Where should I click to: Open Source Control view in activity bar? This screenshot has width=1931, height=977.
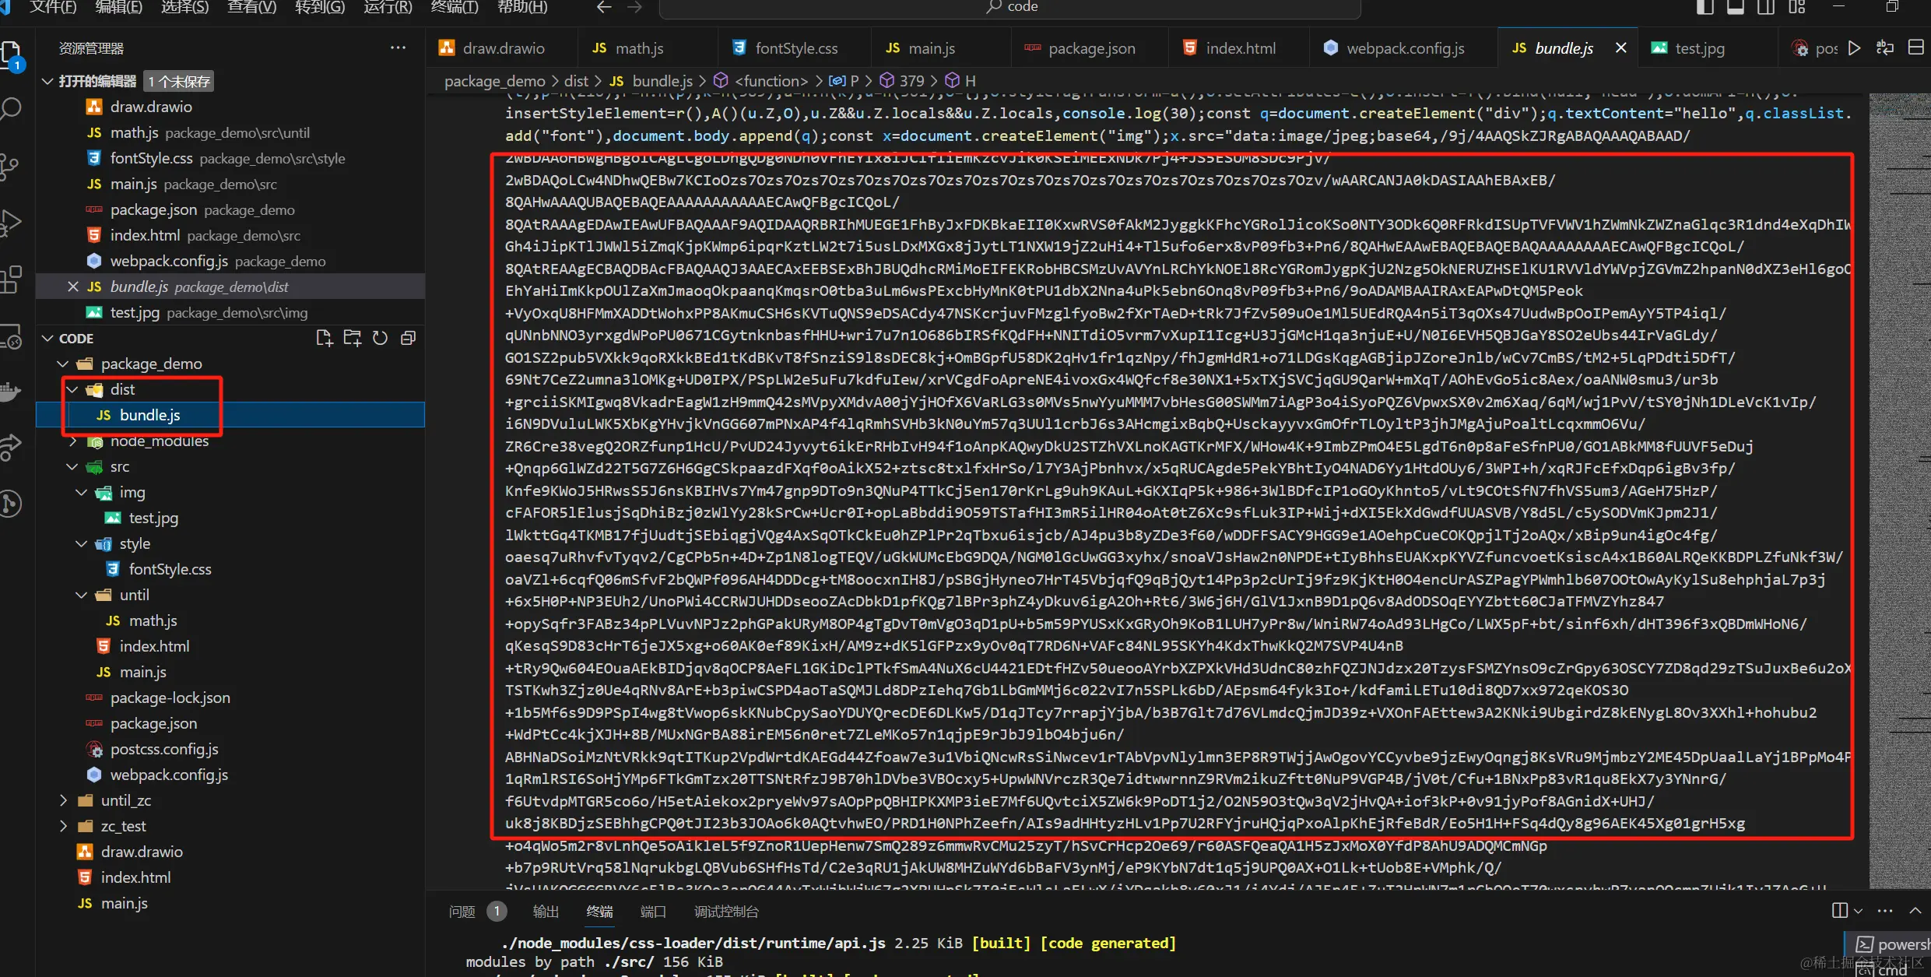(x=9, y=166)
